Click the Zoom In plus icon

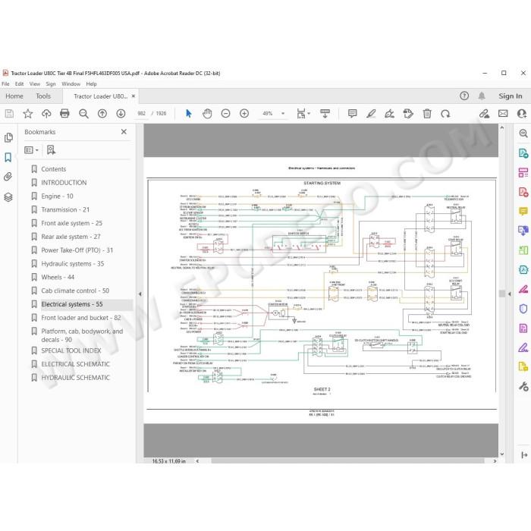pyautogui.click(x=244, y=114)
